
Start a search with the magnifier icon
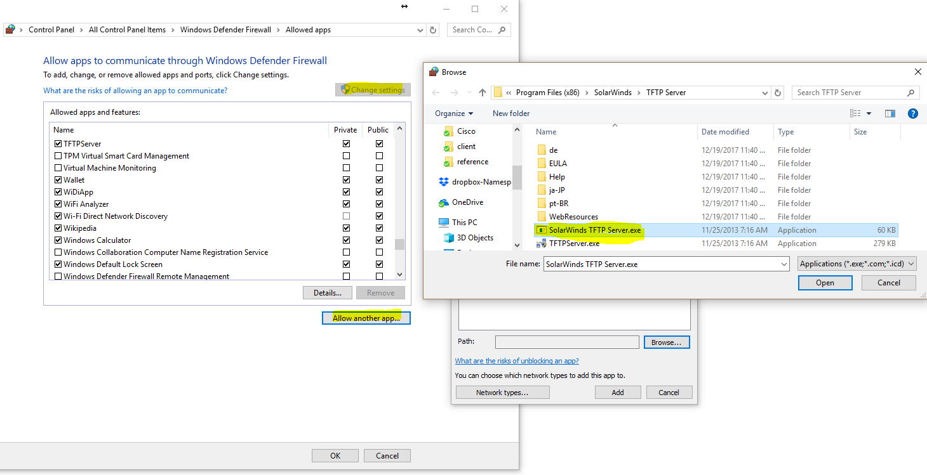[910, 92]
